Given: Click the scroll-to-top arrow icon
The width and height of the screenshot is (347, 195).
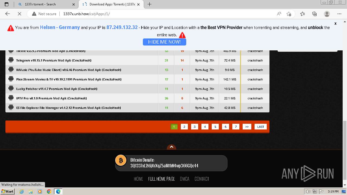Looking at the screenshot, I should point(171,147).
